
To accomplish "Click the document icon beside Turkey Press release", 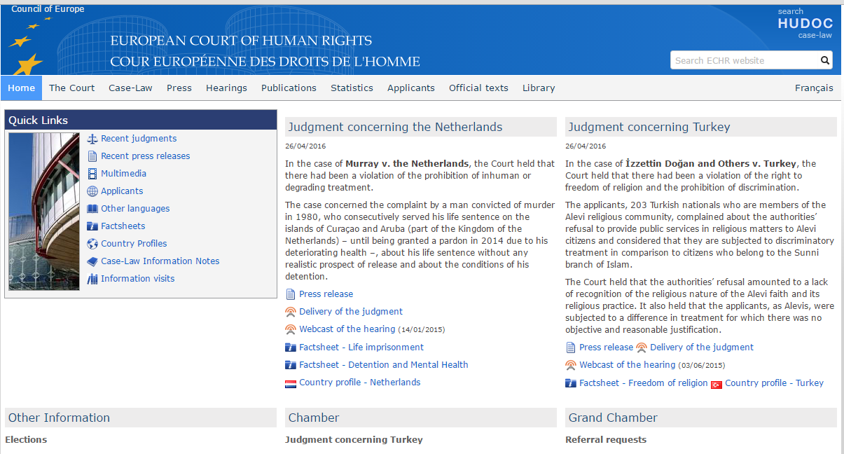I will tap(571, 348).
